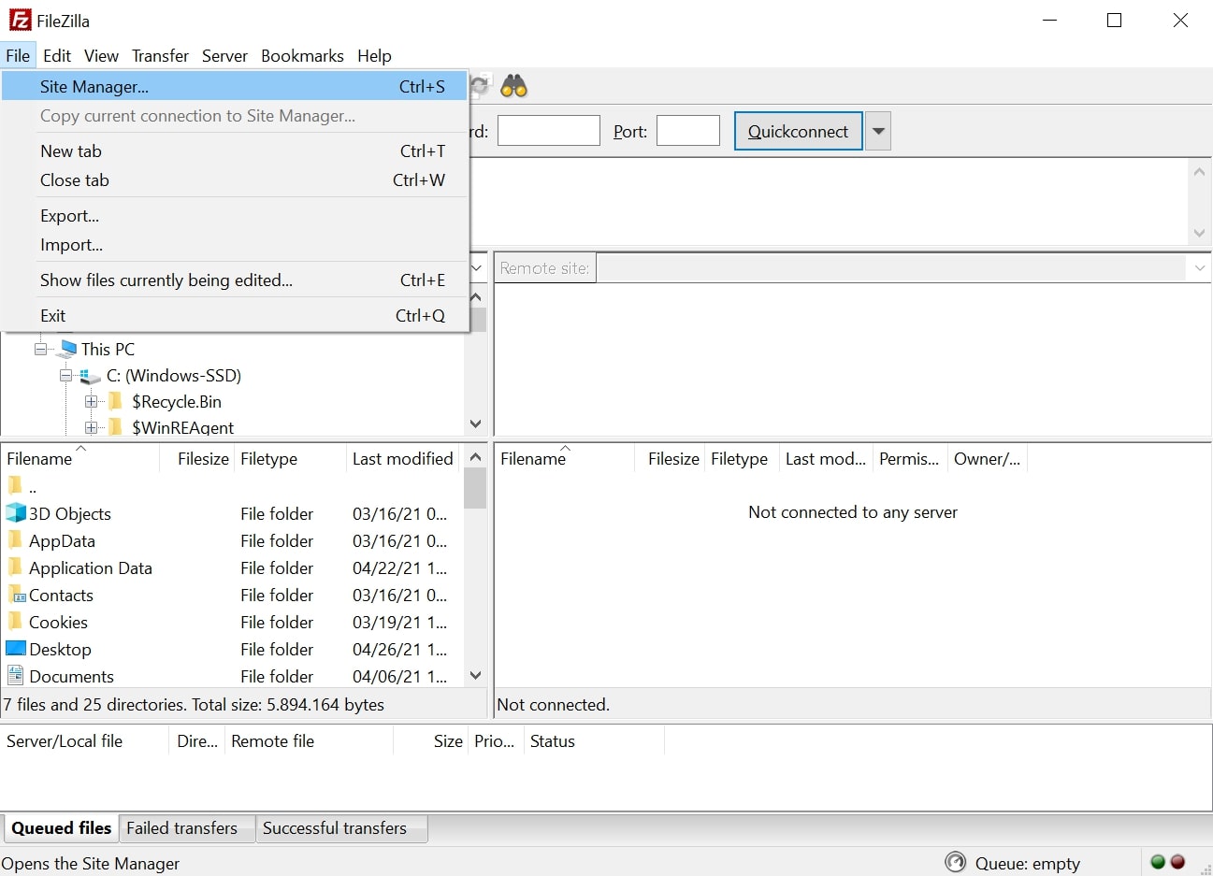Click the red activity indicator light
The height and width of the screenshot is (876, 1213).
(1177, 862)
